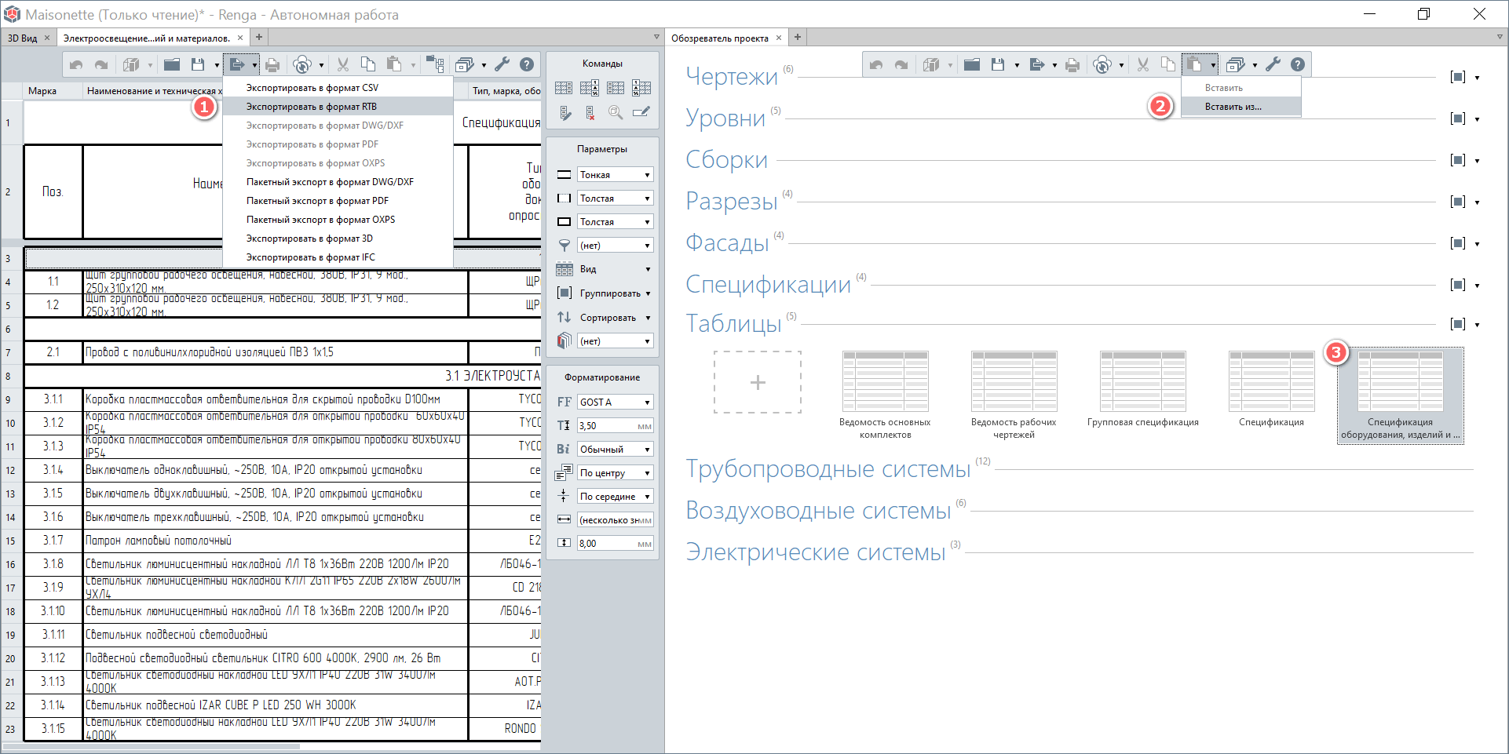The width and height of the screenshot is (1509, 754).
Task: Select the Вставить из... menu entry
Action: pyautogui.click(x=1233, y=107)
